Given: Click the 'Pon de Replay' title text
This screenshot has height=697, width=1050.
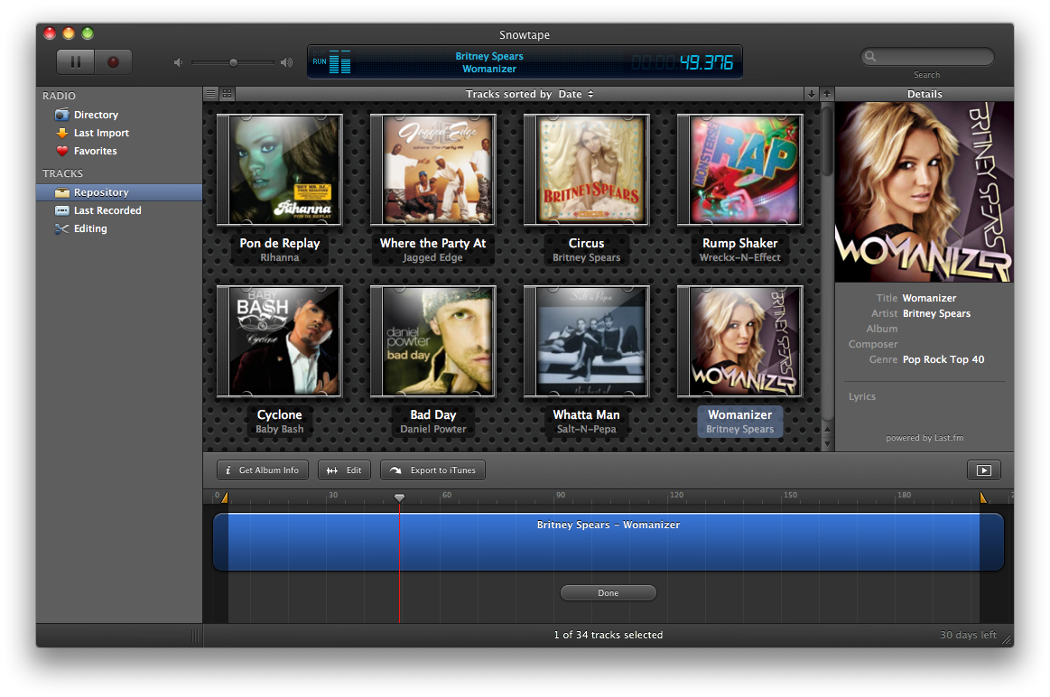Looking at the screenshot, I should click(x=280, y=243).
